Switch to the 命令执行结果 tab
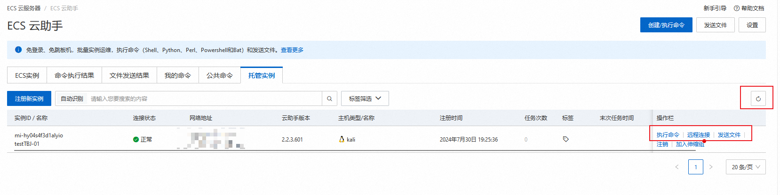Screen dimensions: 780x195 pyautogui.click(x=74, y=75)
